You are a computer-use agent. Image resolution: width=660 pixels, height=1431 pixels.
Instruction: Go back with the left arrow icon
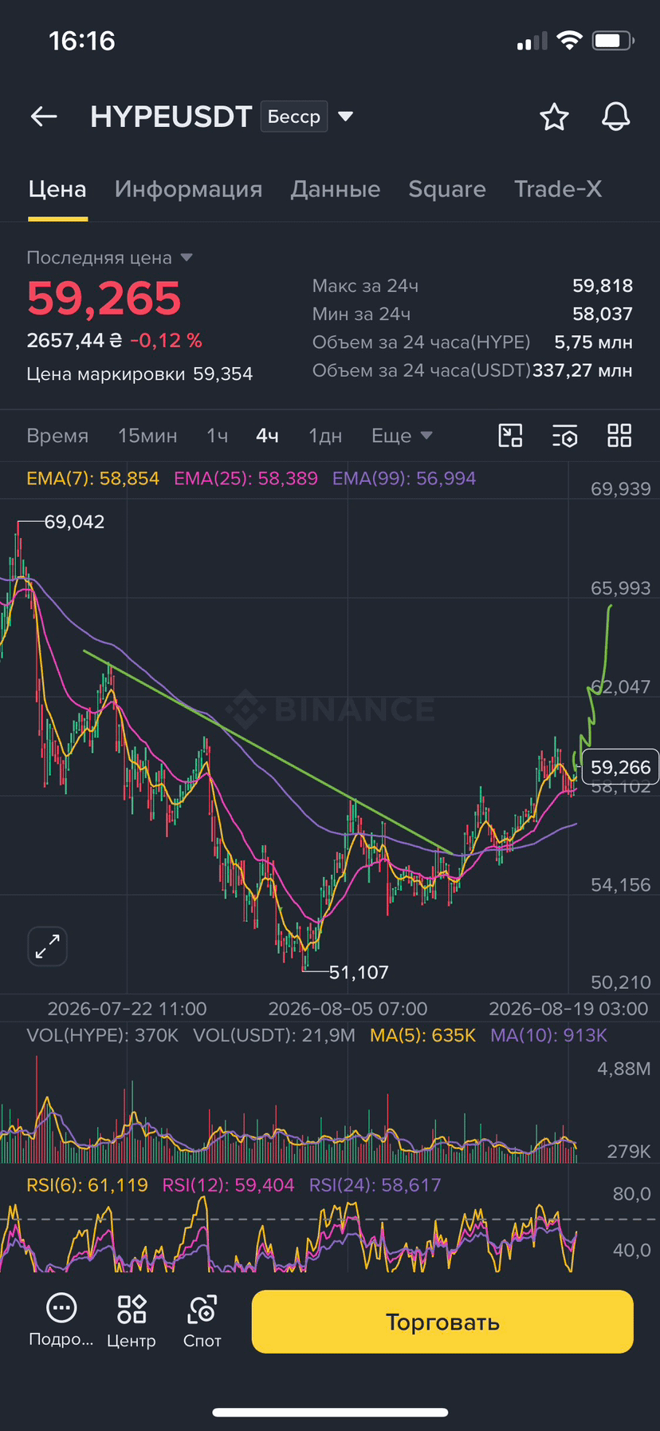pyautogui.click(x=44, y=117)
